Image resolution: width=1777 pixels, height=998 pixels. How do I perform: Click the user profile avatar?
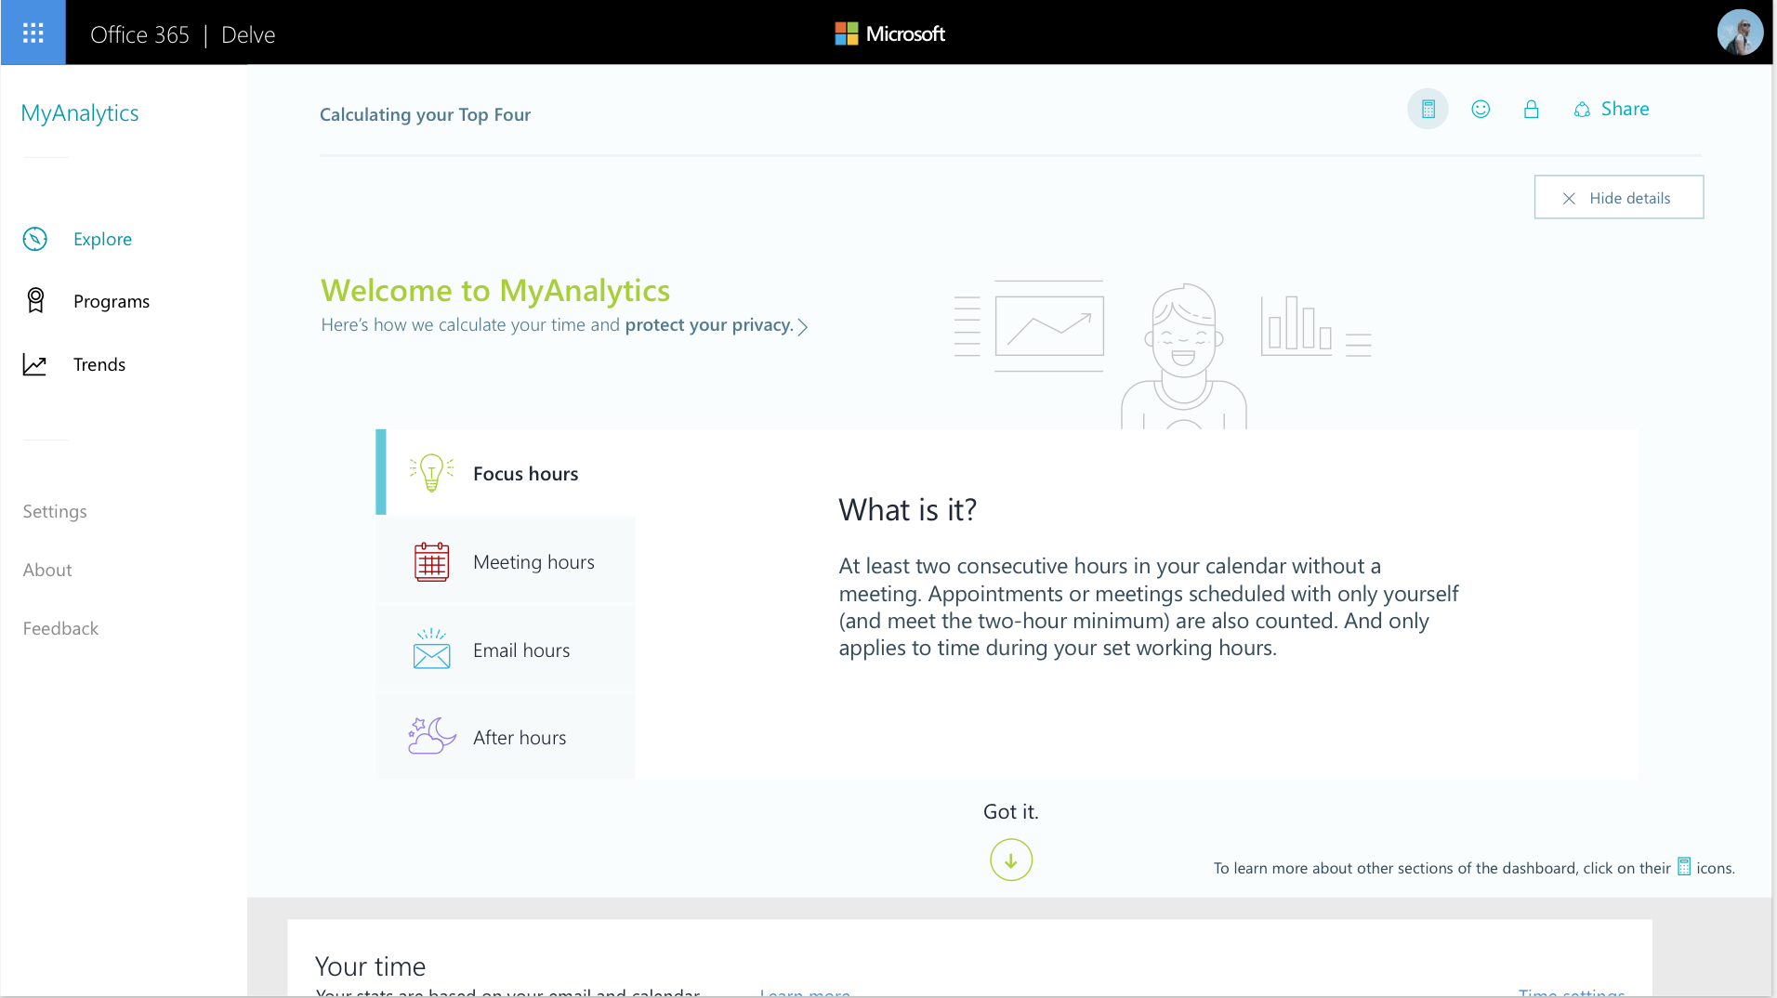click(x=1739, y=33)
